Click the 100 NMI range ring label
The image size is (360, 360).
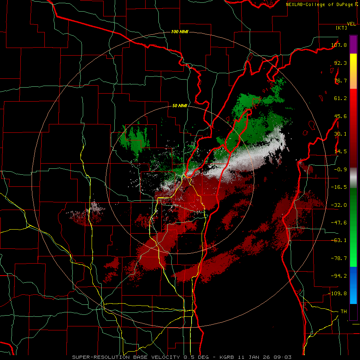click(x=180, y=32)
